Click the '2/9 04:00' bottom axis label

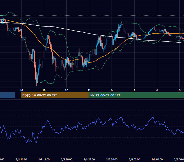[x=157, y=159]
